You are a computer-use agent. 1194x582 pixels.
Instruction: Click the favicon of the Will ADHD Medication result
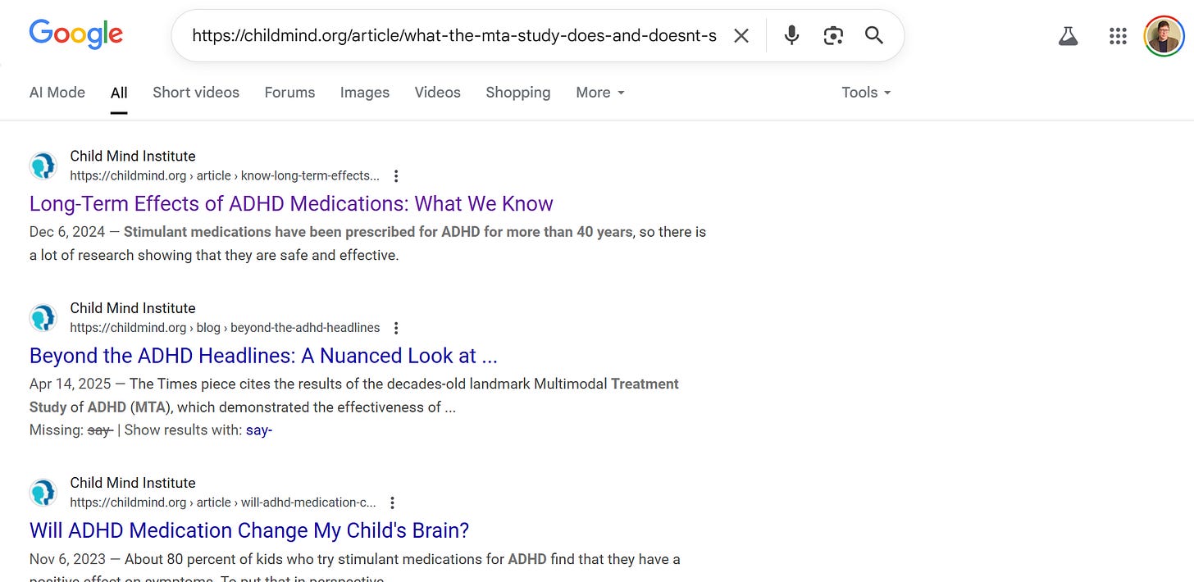point(43,493)
